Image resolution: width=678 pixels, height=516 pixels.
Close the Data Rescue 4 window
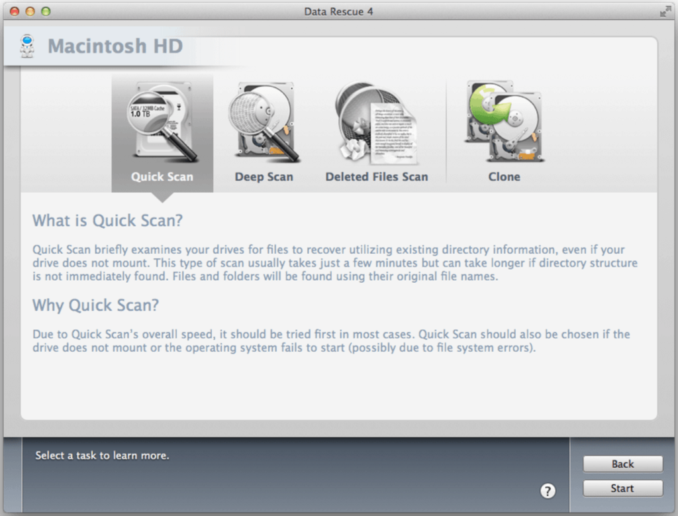tap(15, 11)
